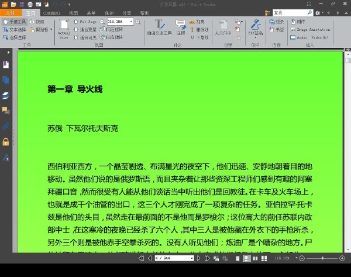
Task: Go to the first page
Action: (x=141, y=258)
